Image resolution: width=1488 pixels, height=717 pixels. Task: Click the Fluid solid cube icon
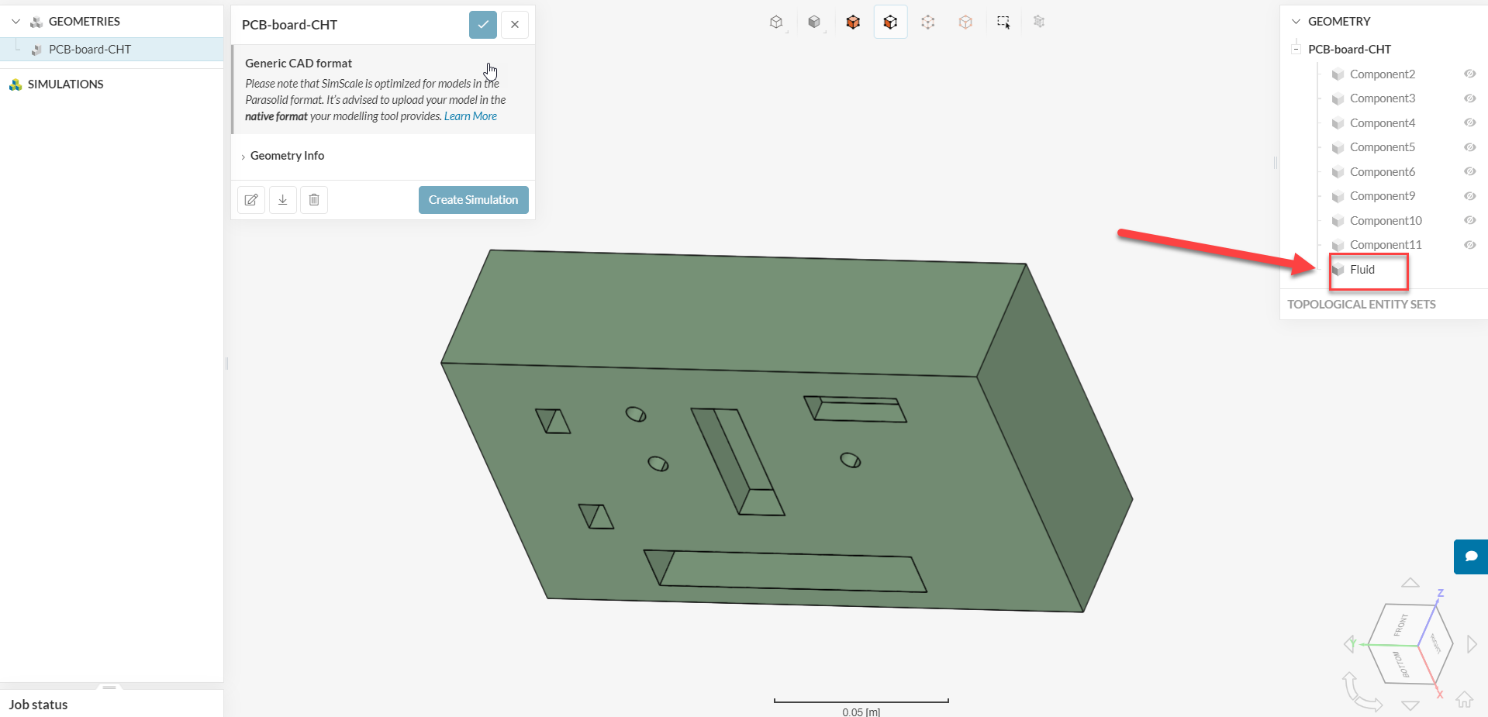click(x=1338, y=270)
